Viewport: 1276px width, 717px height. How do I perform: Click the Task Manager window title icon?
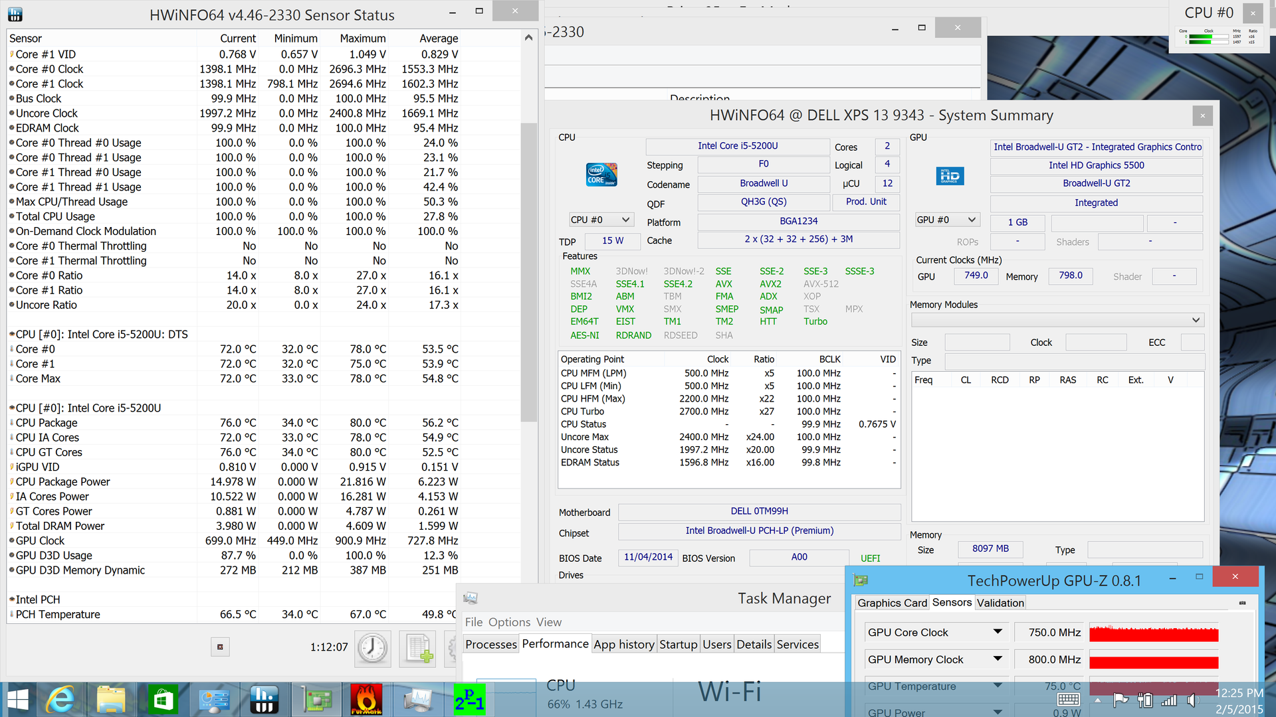(471, 598)
